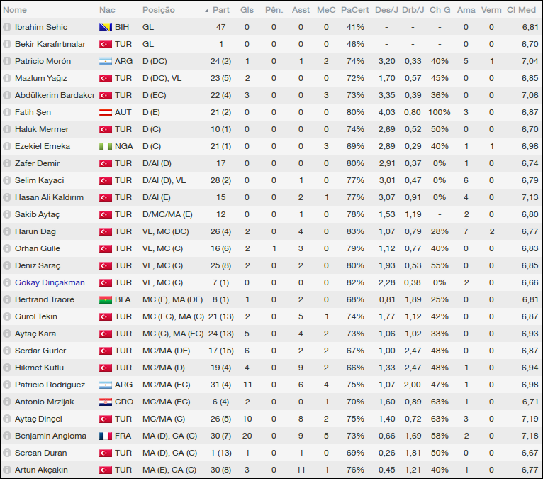
Task: Open info icon for Artun Akçakın
Action: click(x=7, y=470)
